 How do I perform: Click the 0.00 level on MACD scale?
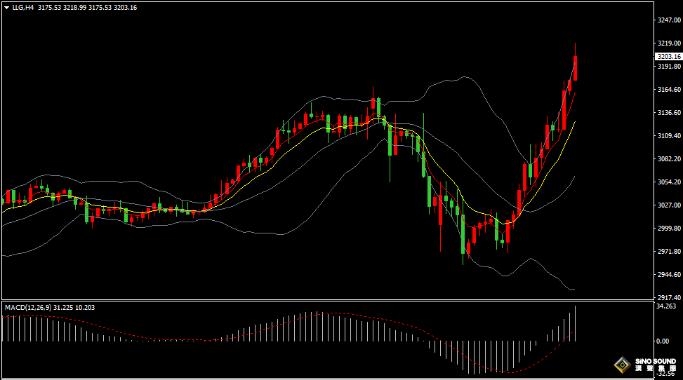point(662,341)
